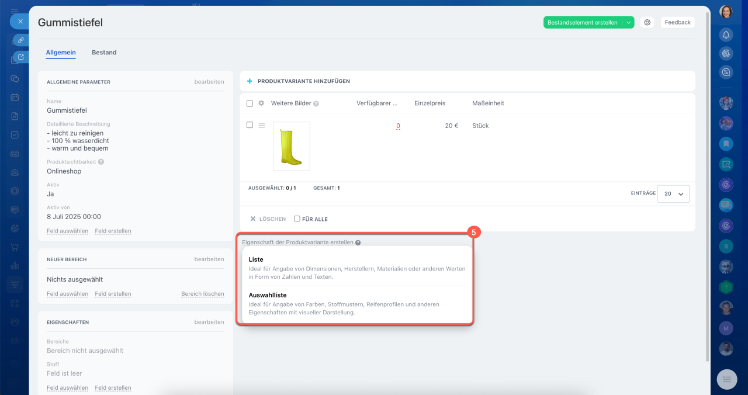
Task: Click the notifications bell icon
Action: coord(726,34)
